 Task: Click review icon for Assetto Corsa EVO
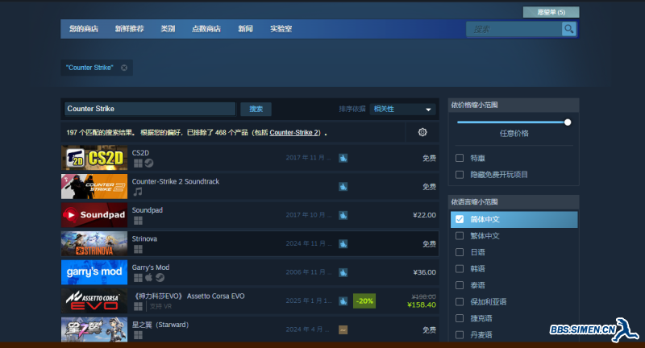[x=343, y=301]
